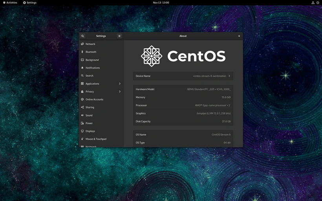The image size is (322, 201).
Task: Click the 64-bit value
Action: (227, 143)
